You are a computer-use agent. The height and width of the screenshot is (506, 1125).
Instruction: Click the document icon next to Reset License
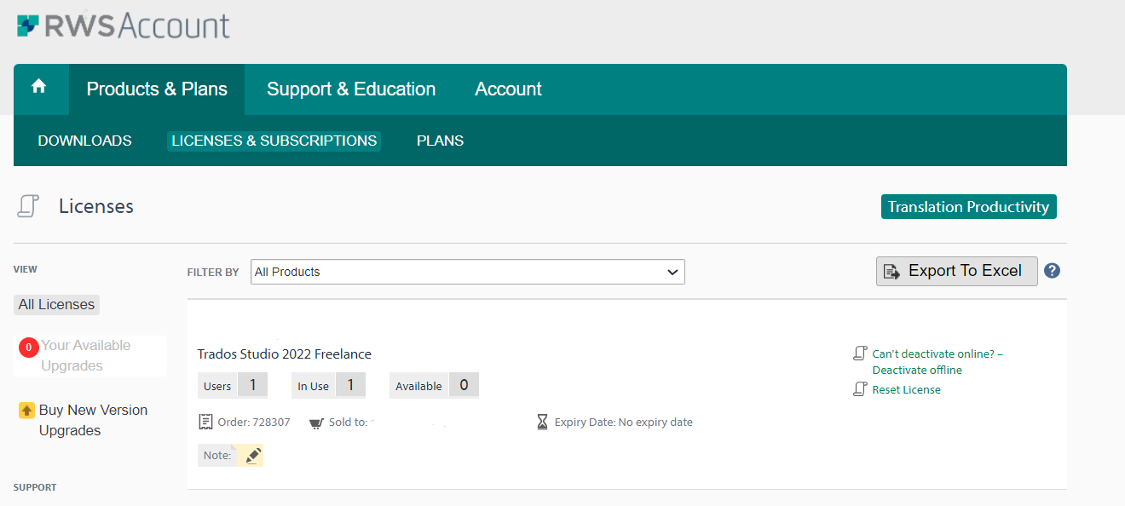(x=861, y=389)
